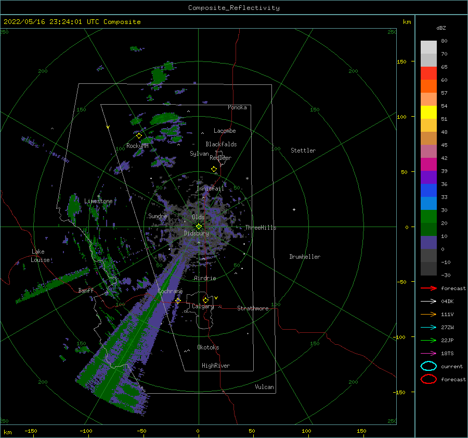Click the yellow diamond marker below RedDeer
The height and width of the screenshot is (438, 468).
coord(214,169)
